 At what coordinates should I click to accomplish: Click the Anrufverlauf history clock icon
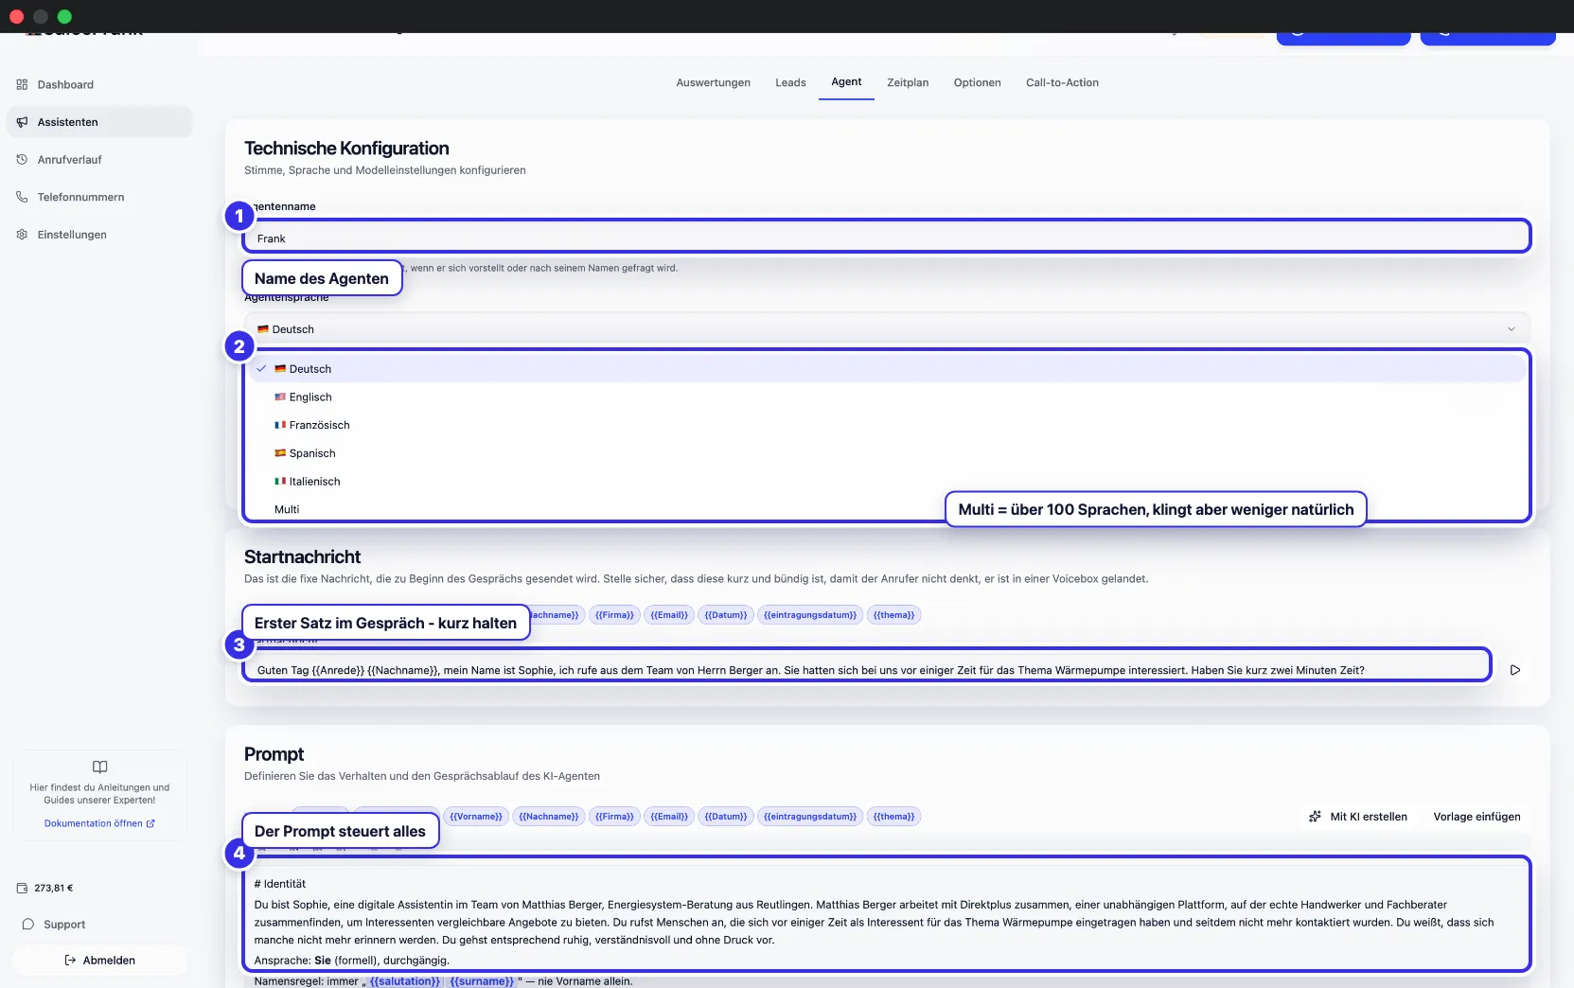pos(22,160)
